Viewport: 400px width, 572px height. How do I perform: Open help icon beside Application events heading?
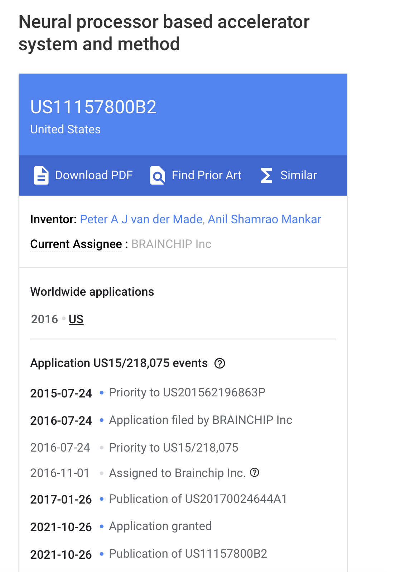220,363
